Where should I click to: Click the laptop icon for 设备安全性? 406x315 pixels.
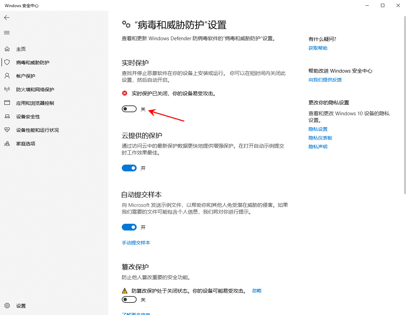coord(7,117)
